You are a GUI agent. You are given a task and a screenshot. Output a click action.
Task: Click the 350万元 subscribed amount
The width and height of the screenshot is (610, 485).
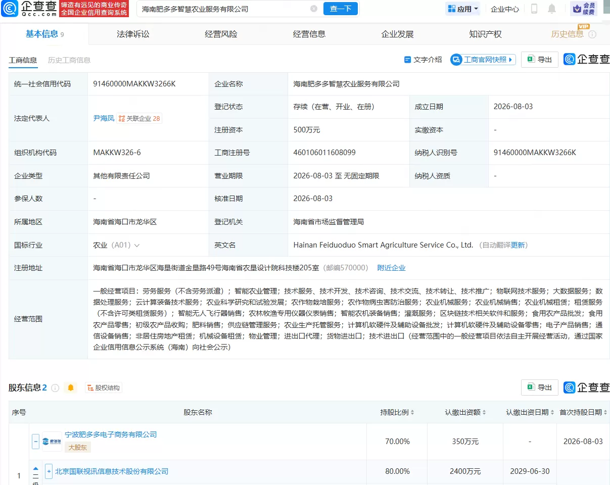[x=465, y=442]
